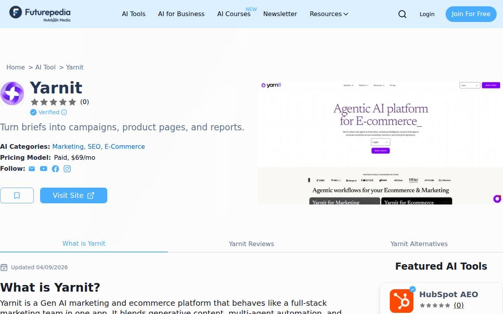Viewport: 503px width, 314px height.
Task: Open the YouTube follow icon
Action: (x=44, y=169)
